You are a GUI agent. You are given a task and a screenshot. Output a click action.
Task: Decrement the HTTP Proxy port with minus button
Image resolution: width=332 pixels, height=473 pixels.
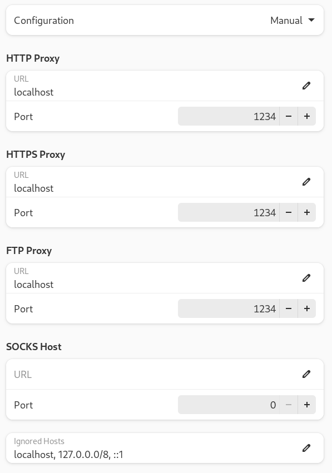pyautogui.click(x=289, y=116)
